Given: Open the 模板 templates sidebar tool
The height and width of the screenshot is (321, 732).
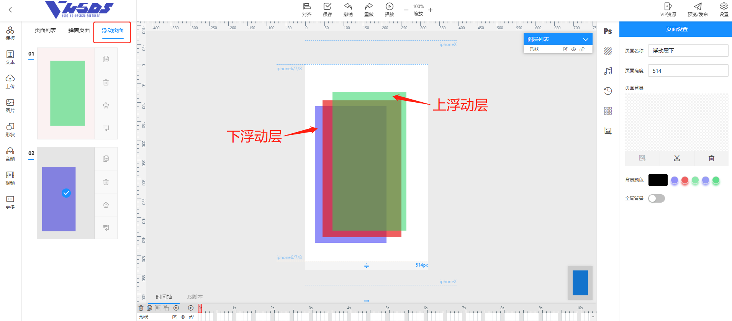Looking at the screenshot, I should 10,33.
